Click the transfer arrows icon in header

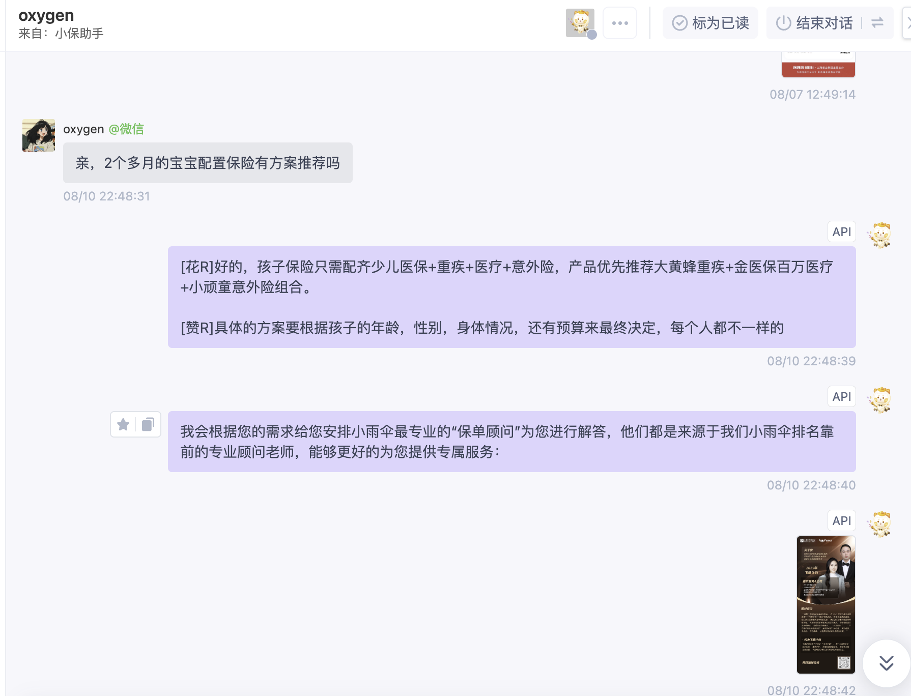[877, 23]
